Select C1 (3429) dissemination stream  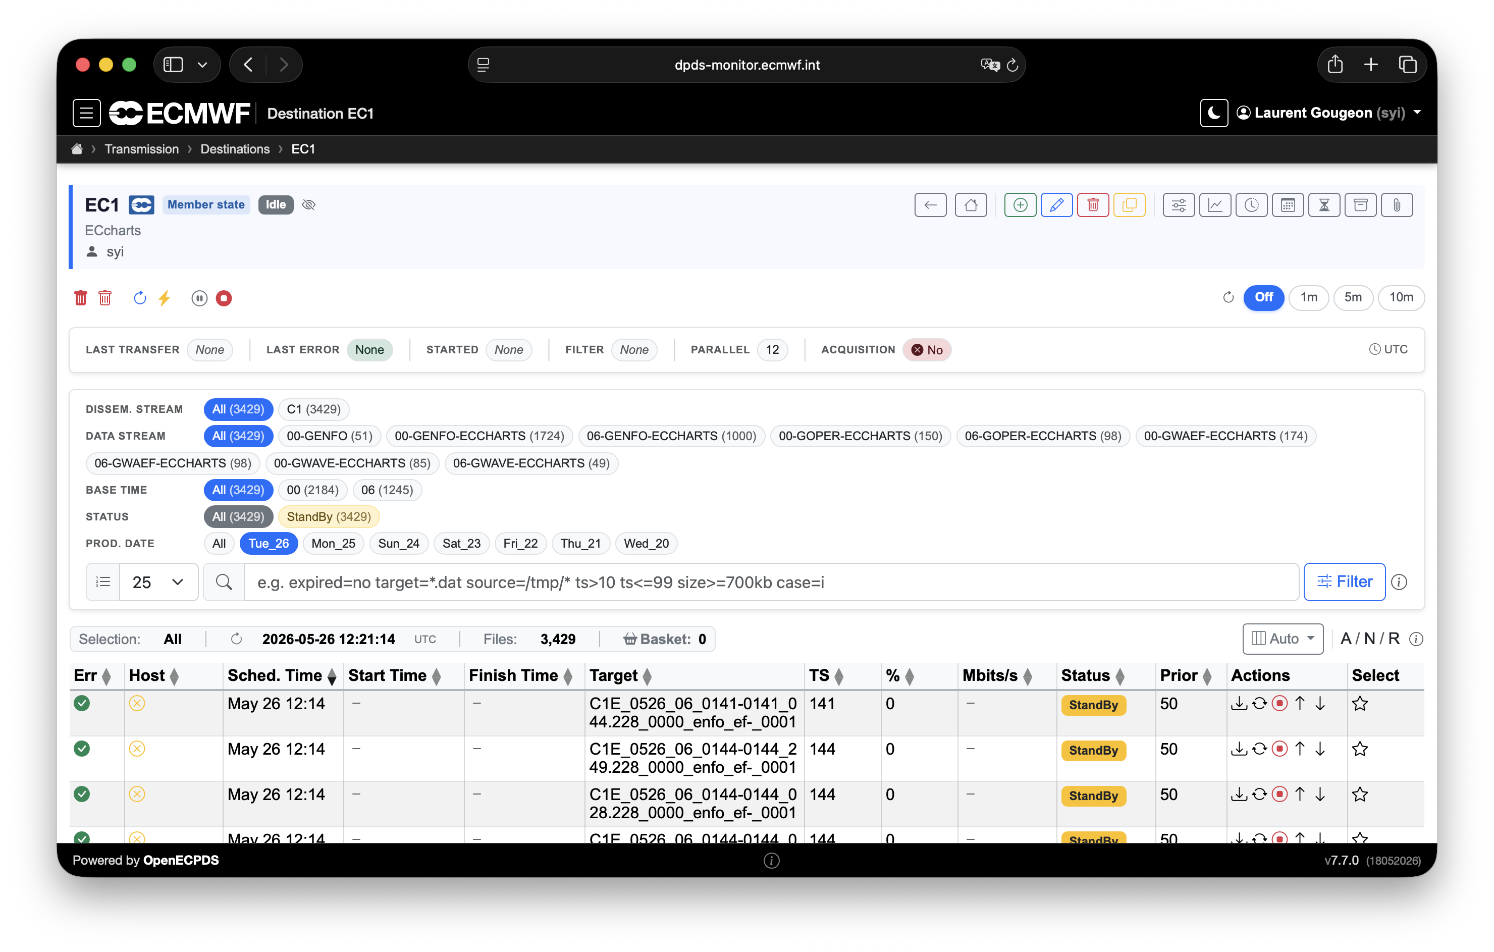(x=313, y=409)
